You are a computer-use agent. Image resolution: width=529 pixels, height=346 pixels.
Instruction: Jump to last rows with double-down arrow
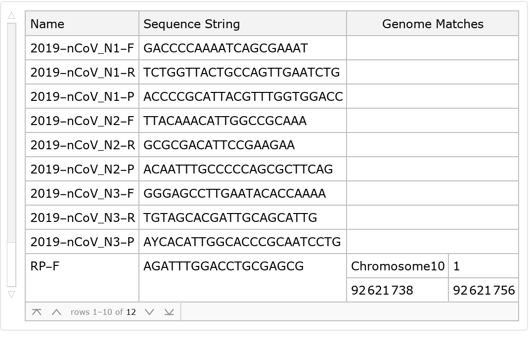tap(169, 312)
